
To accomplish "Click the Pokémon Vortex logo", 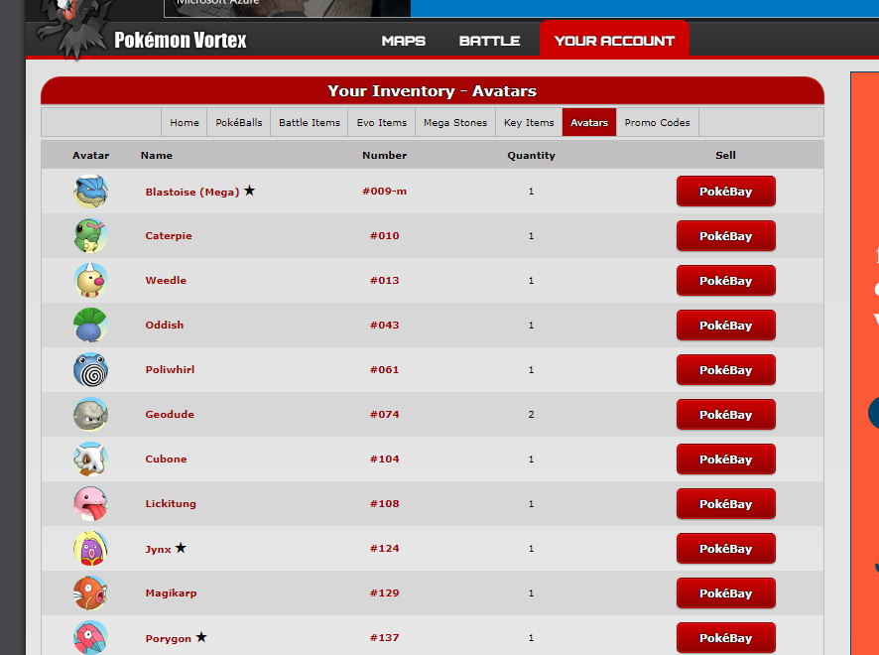I will tap(180, 41).
